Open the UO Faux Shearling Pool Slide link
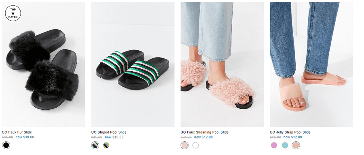Viewport: 364px width, 155px height. click(x=205, y=132)
